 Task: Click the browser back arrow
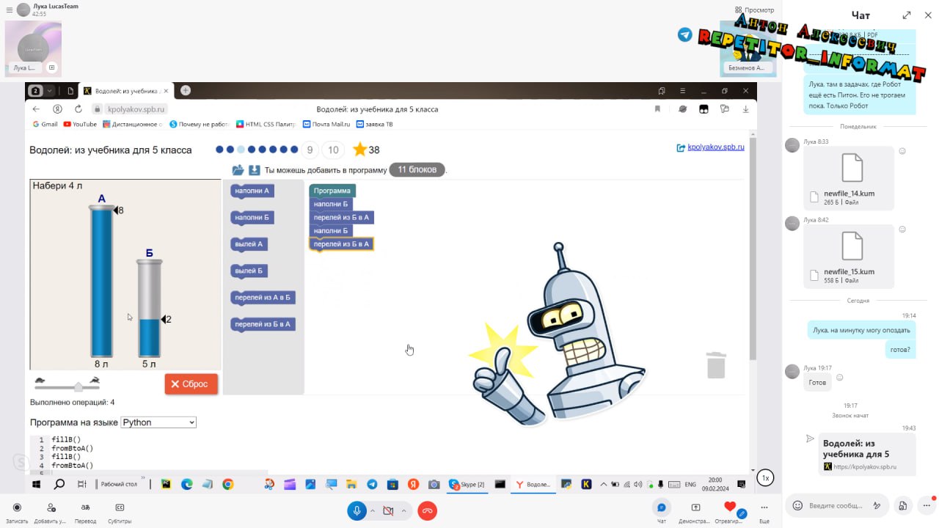(x=37, y=109)
